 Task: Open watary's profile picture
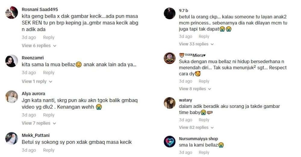[169, 103]
